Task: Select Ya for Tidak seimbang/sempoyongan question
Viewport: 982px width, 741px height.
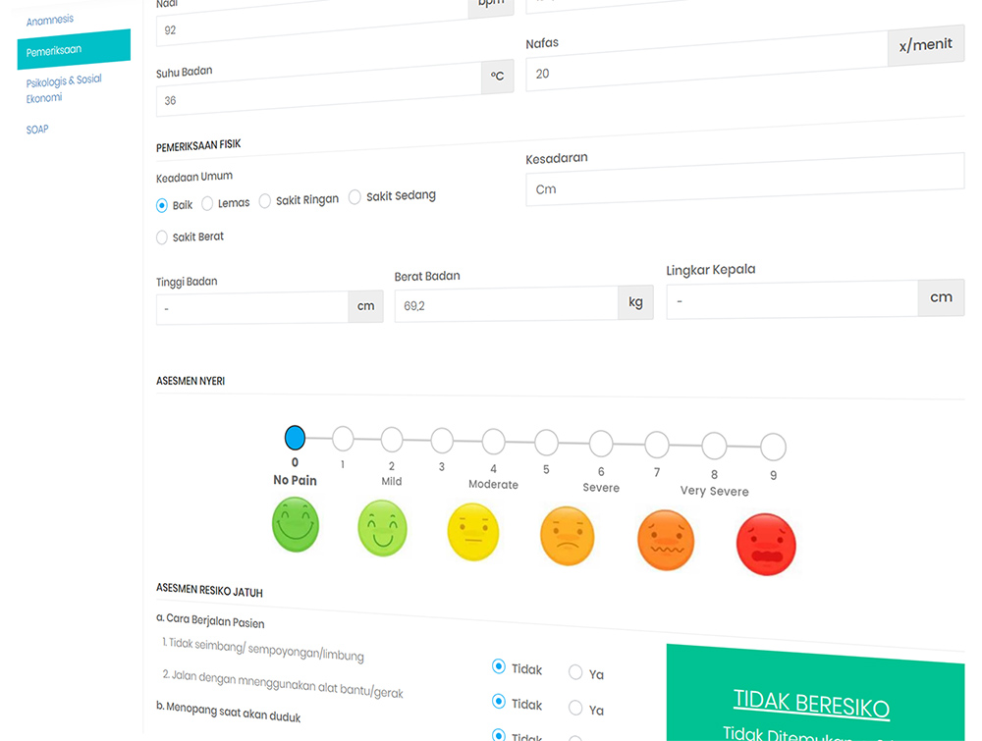Action: [575, 672]
